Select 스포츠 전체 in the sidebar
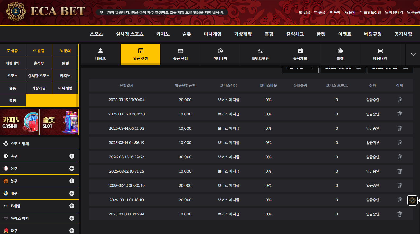 20,144
